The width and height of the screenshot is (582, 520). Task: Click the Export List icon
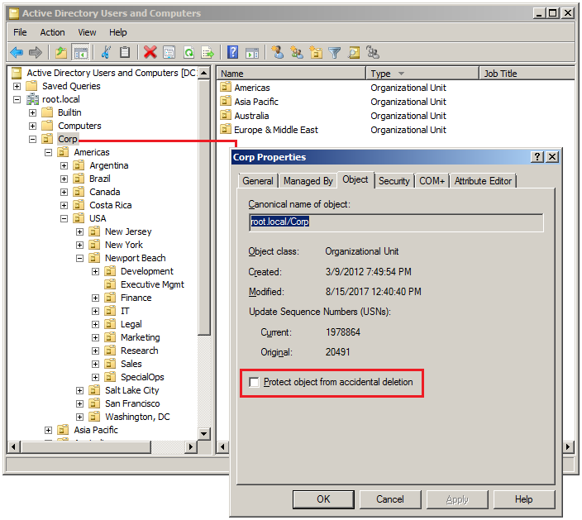208,53
